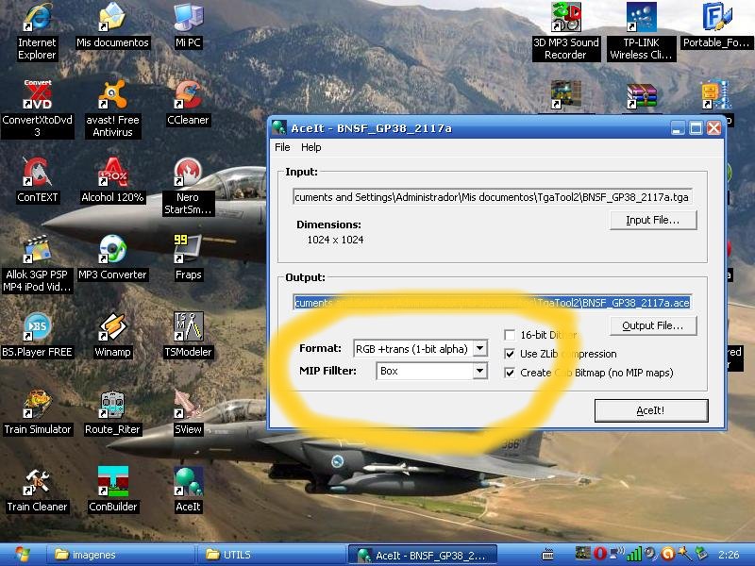This screenshot has height=566, width=755.
Task: Open the File menu in AceIt
Action: click(x=282, y=147)
